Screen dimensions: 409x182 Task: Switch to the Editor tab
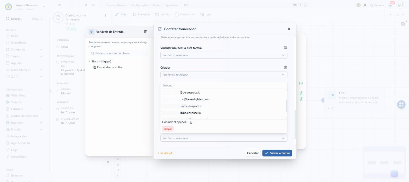tap(121, 15)
